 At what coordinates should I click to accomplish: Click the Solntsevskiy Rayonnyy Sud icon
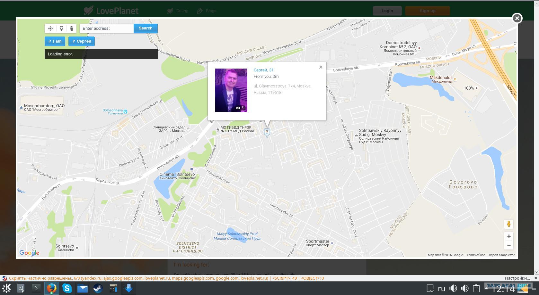356,136
